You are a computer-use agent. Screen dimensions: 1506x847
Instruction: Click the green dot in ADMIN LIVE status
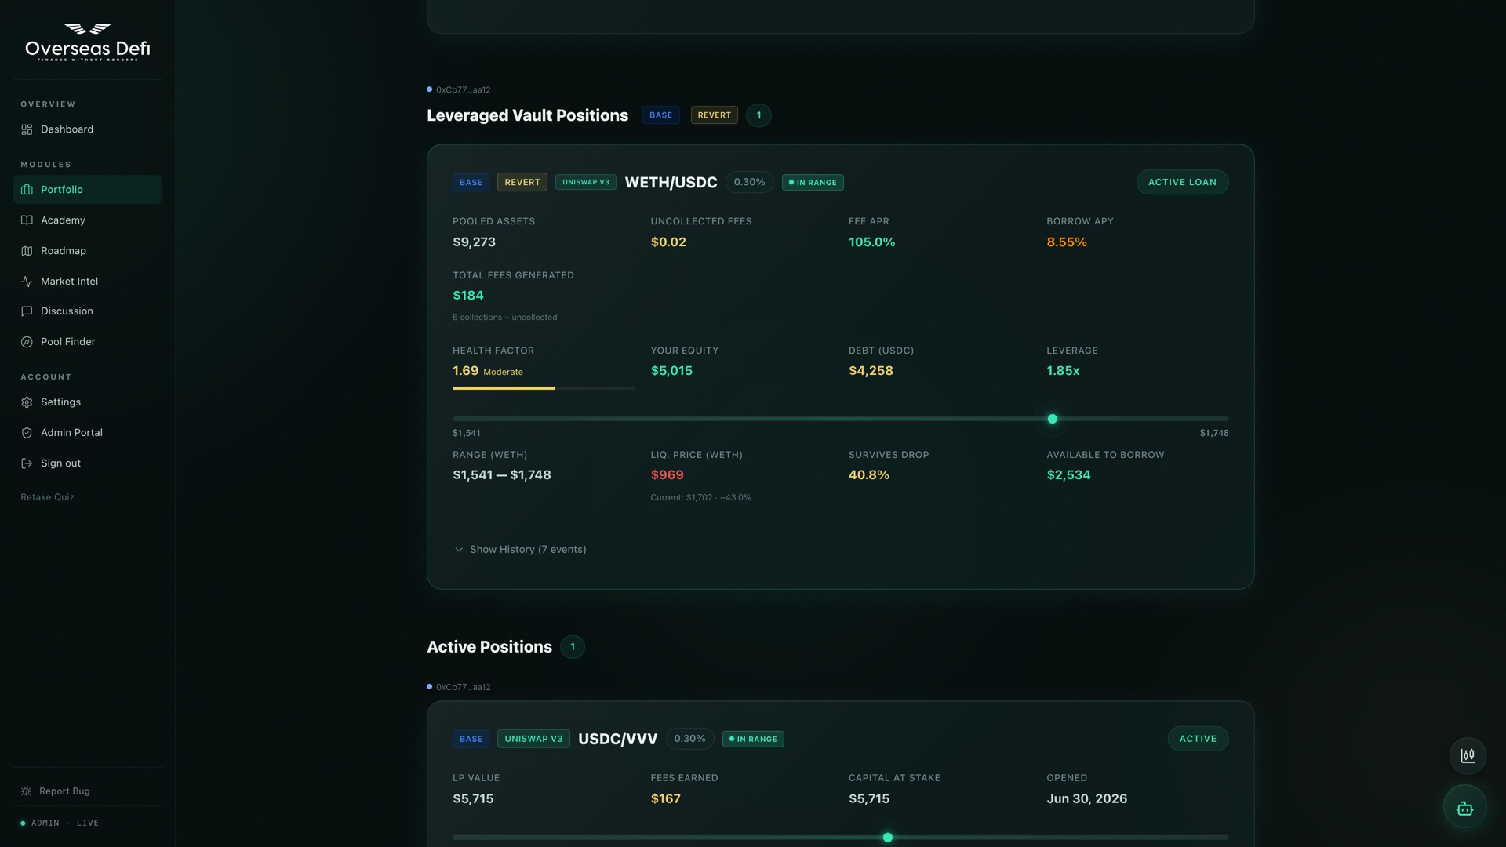23,823
